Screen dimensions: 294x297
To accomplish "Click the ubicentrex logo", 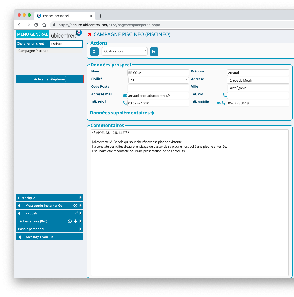I will click(66, 34).
